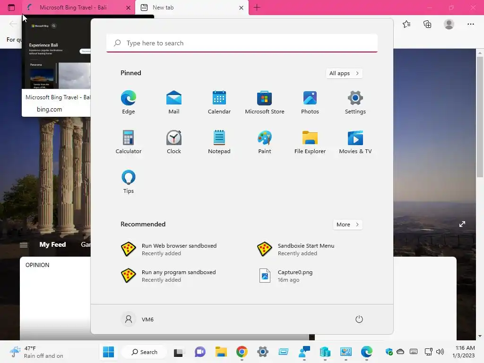Open Settings from pinned apps
This screenshot has width=484, height=363.
click(355, 102)
